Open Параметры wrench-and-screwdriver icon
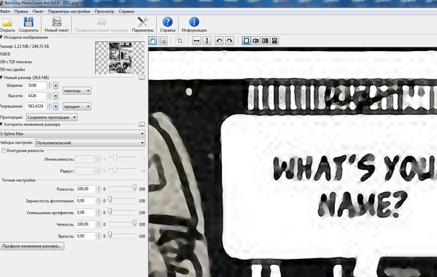The height and width of the screenshot is (277, 437). point(143,22)
